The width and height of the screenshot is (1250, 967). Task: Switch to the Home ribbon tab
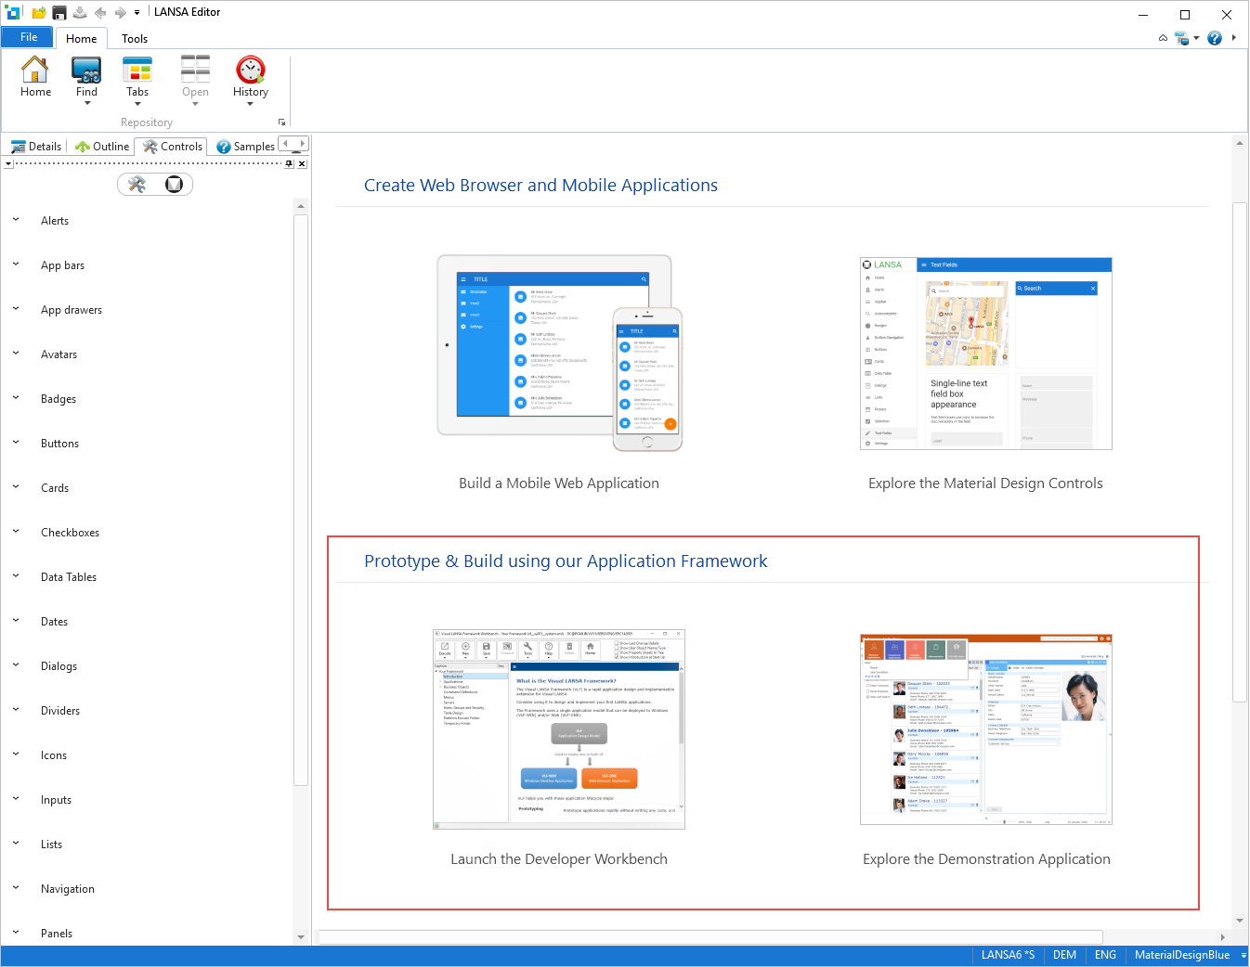[x=82, y=38]
